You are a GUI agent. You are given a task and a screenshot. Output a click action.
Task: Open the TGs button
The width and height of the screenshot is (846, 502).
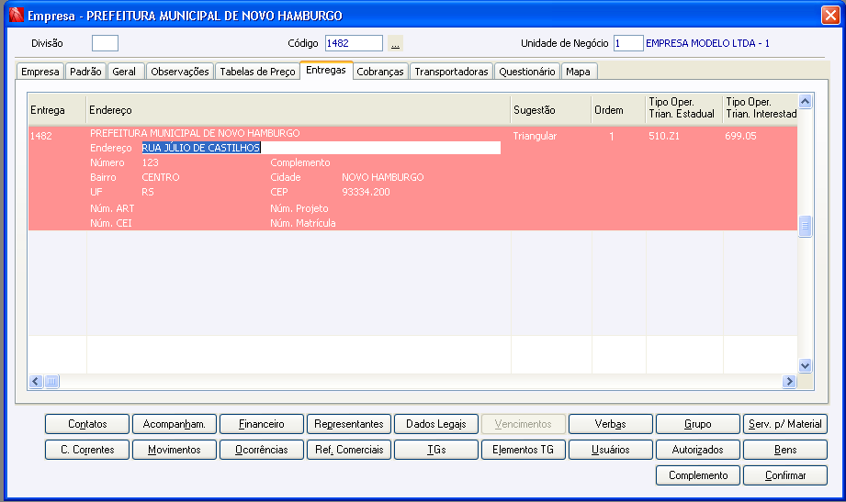tap(436, 450)
